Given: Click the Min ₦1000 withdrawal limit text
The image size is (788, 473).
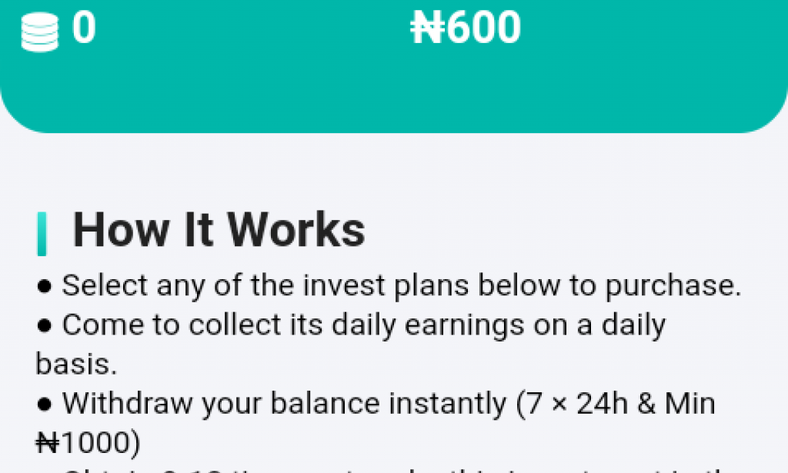Looking at the screenshot, I should click(85, 441).
